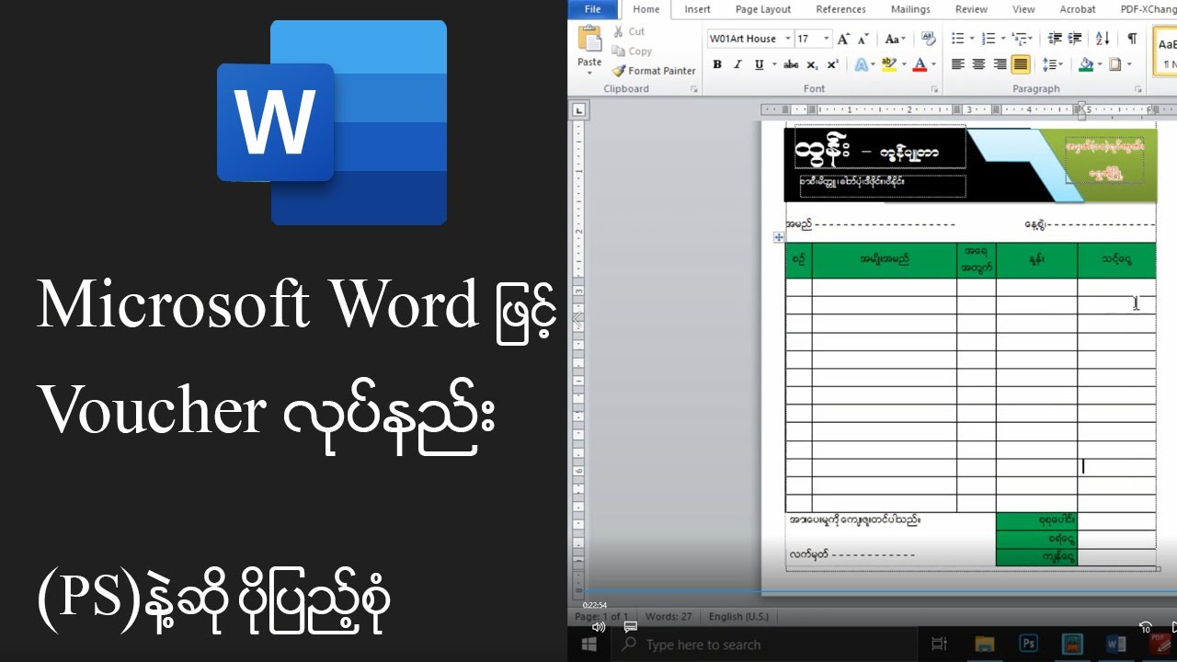This screenshot has width=1177, height=662.
Task: Toggle Subscript formatting
Action: tap(812, 64)
